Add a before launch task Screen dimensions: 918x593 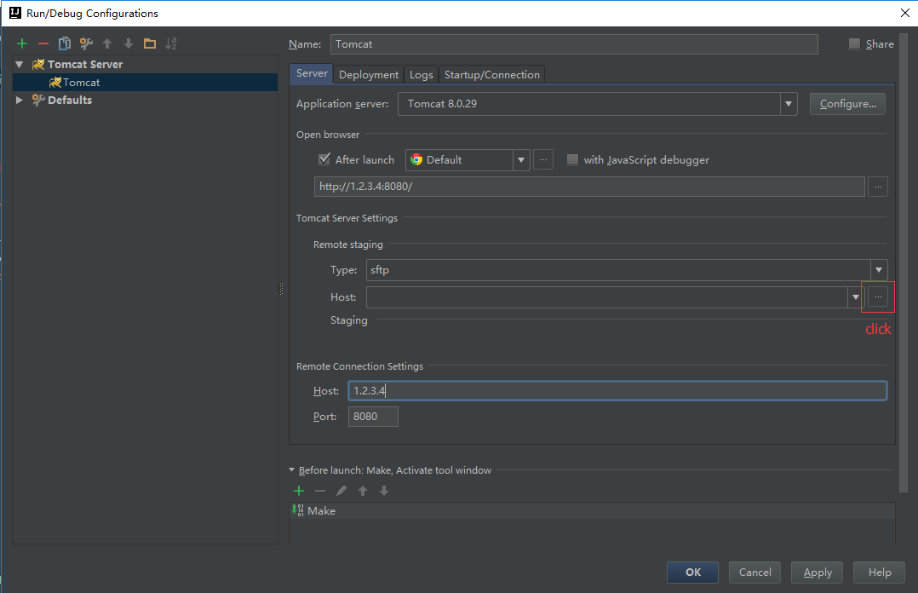click(x=299, y=491)
